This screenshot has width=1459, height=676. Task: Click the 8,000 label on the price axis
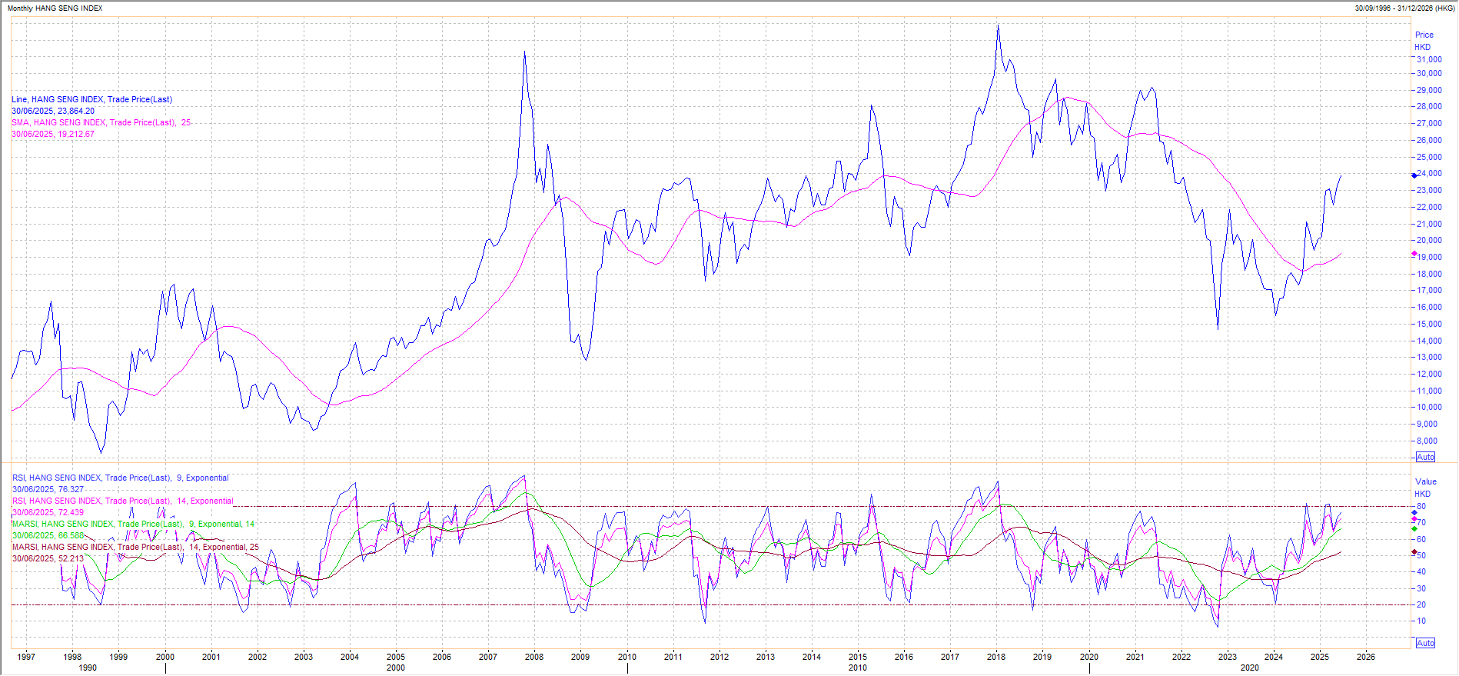[x=1427, y=441]
